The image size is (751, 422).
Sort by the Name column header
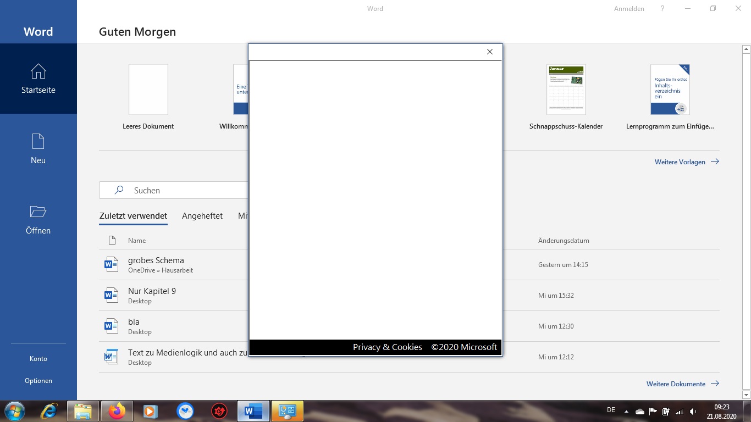137,240
